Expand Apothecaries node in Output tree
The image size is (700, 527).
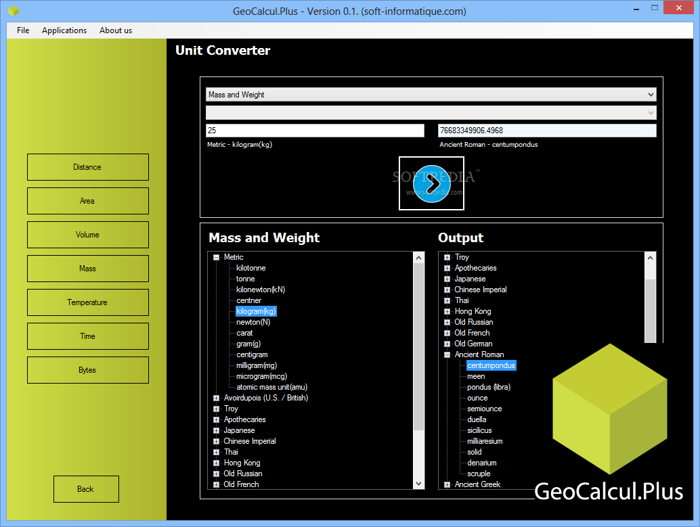(x=447, y=268)
